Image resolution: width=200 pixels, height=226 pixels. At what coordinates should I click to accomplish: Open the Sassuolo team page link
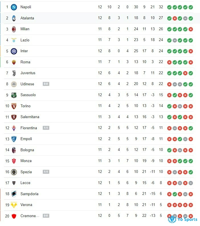pos(28,95)
